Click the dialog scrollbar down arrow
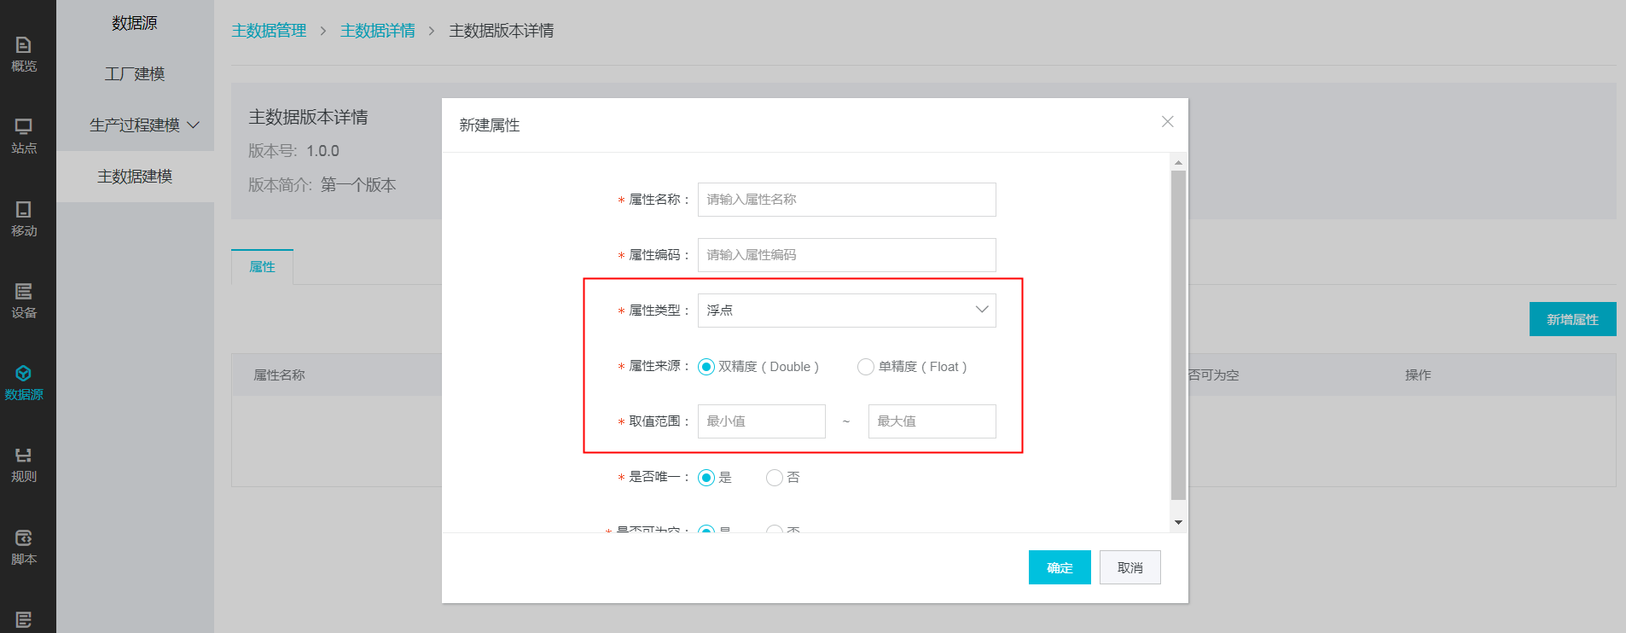Viewport: 1626px width, 633px height. (x=1178, y=522)
